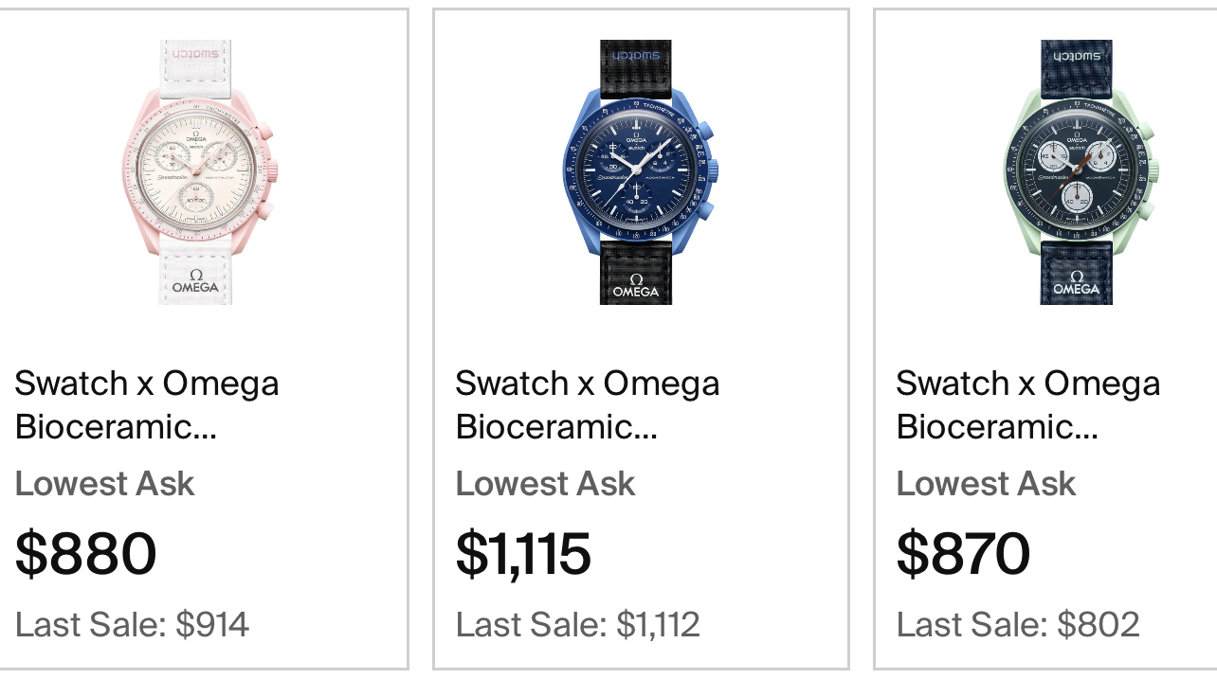The width and height of the screenshot is (1217, 679).
Task: Open the blue Swatch x Omega watch image
Action: [x=636, y=172]
